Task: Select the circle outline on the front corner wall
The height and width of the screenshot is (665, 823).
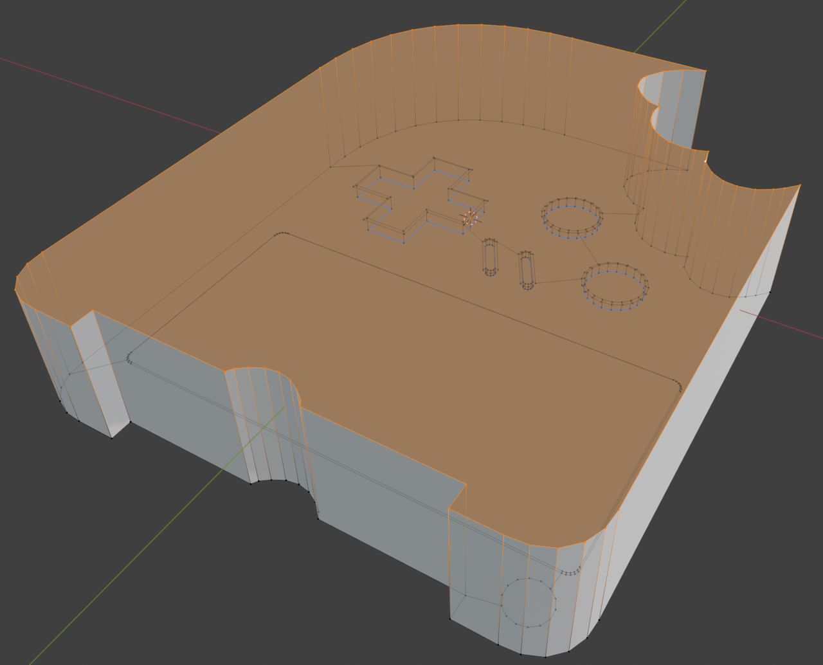Action: click(529, 602)
